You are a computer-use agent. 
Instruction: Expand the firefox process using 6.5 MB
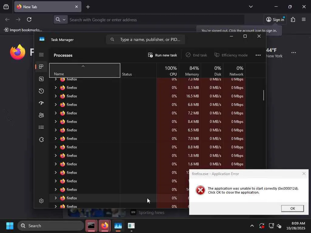[56, 130]
